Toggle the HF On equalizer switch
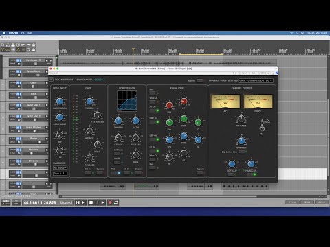This screenshot has width=330, height=247. [x=153, y=110]
